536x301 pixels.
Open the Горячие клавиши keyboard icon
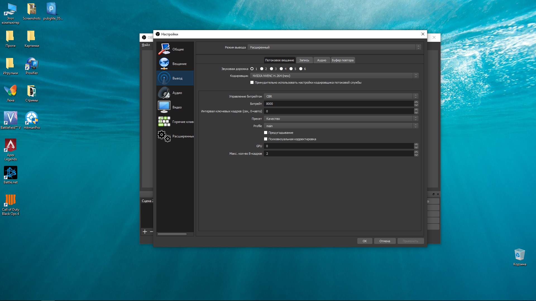coord(164,122)
